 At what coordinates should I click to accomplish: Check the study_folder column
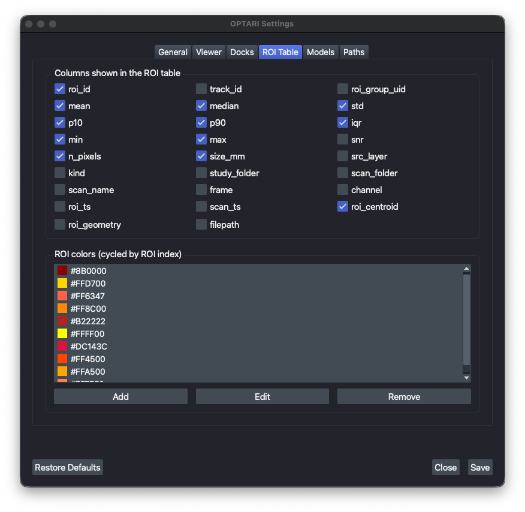pyautogui.click(x=201, y=173)
